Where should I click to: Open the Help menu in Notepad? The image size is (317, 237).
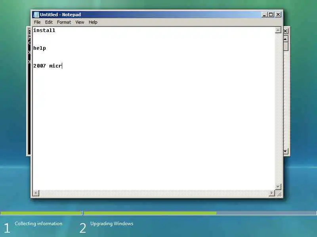pyautogui.click(x=93, y=22)
